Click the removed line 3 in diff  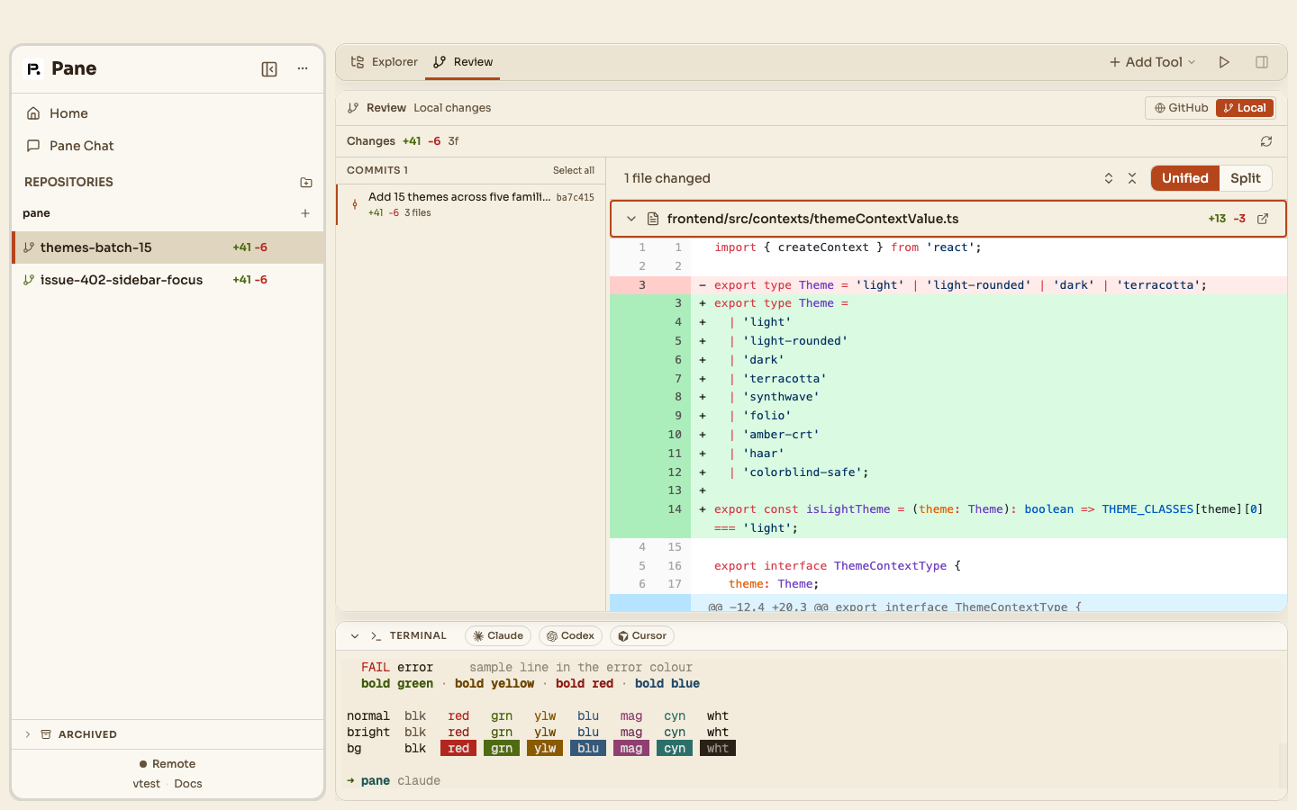948,285
